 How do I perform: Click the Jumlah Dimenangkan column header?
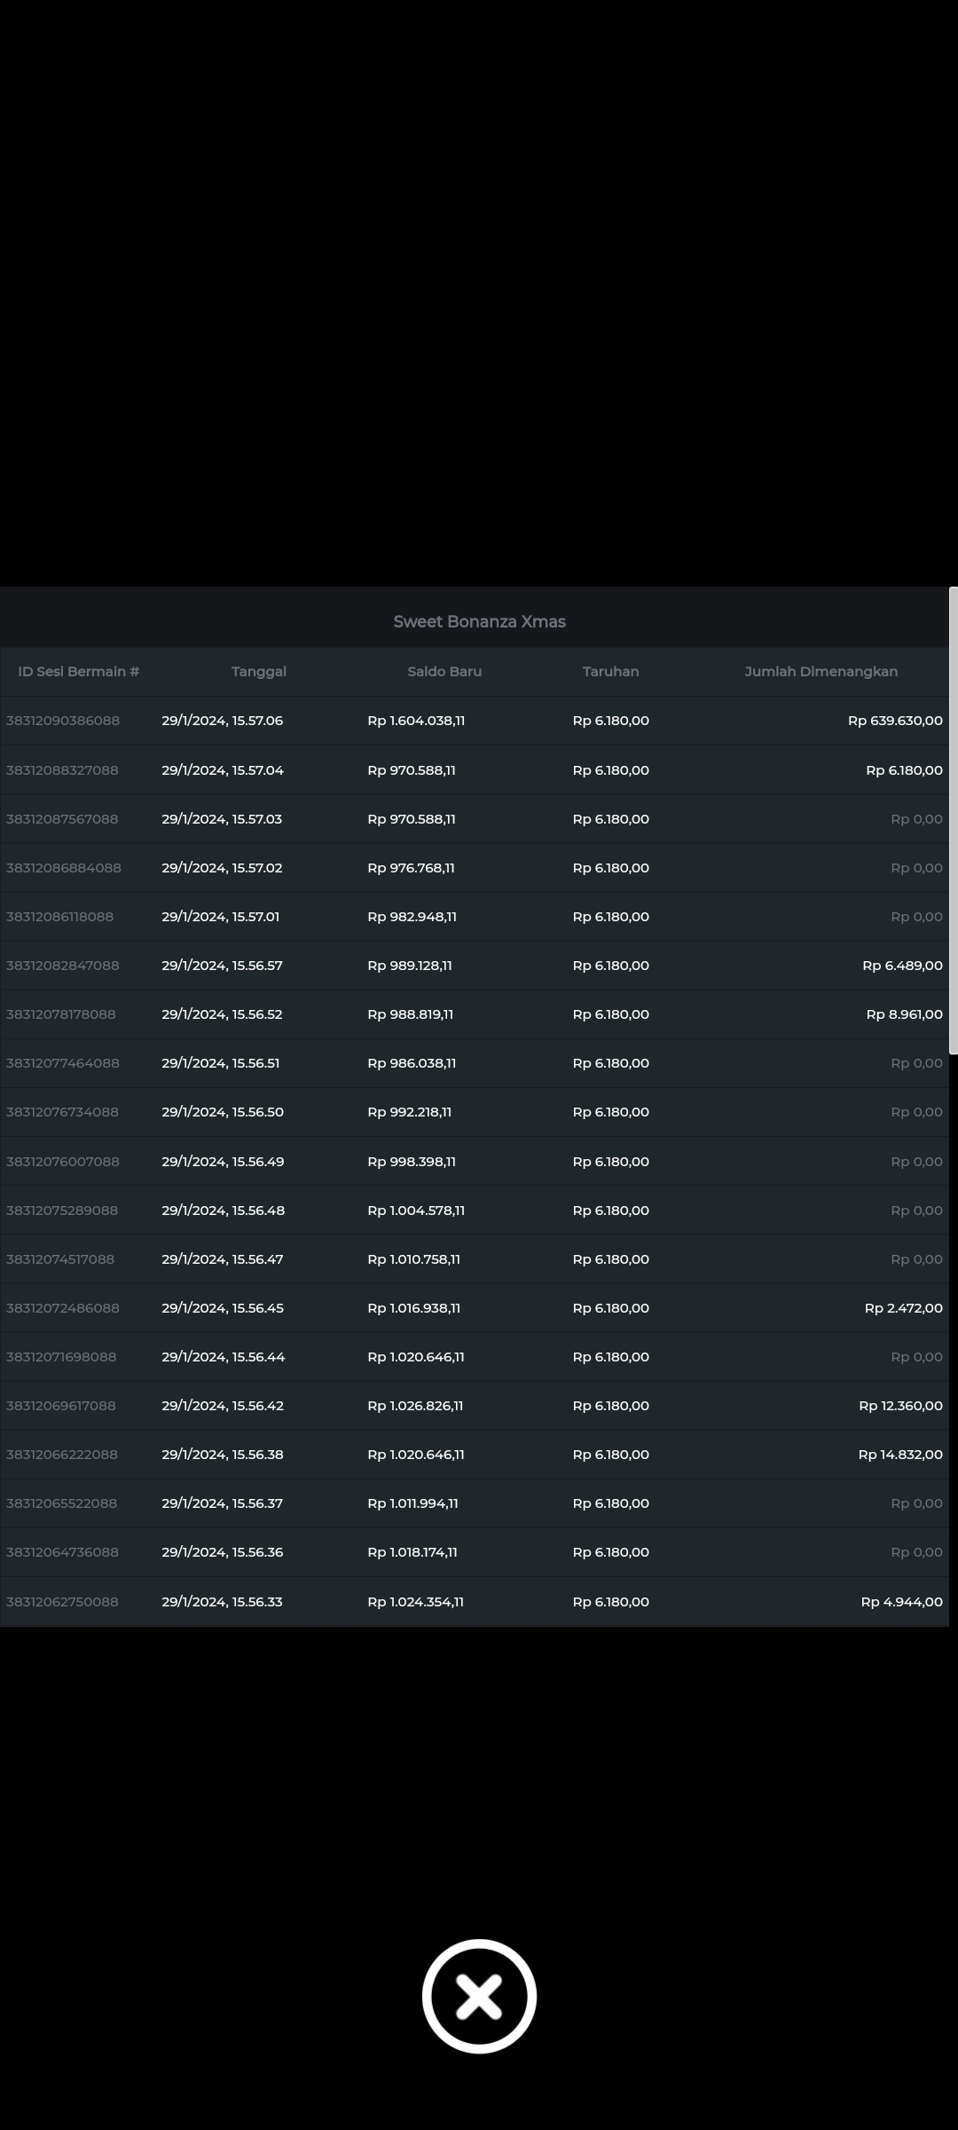click(821, 672)
